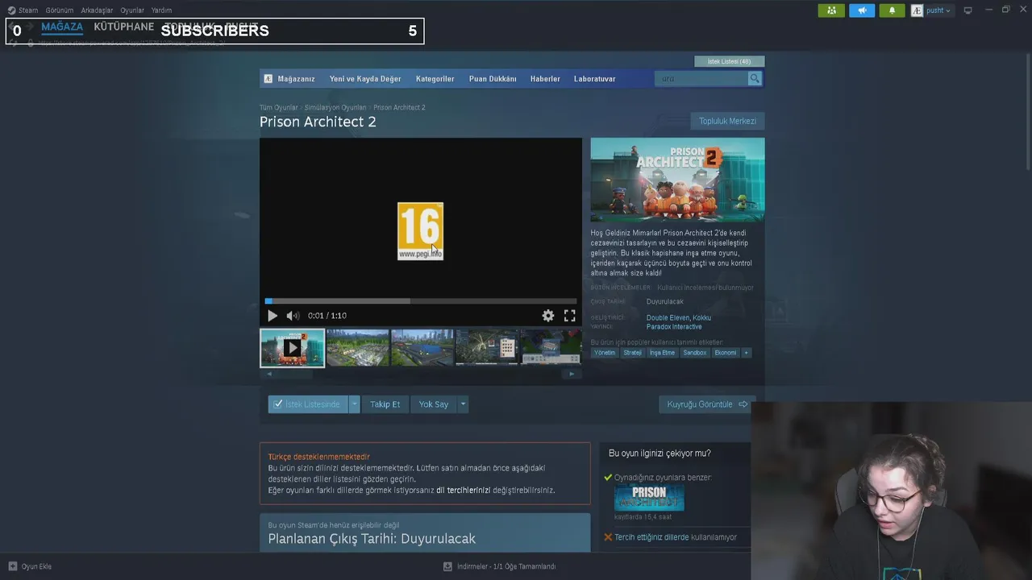Click the store search magnifier icon

click(x=755, y=78)
